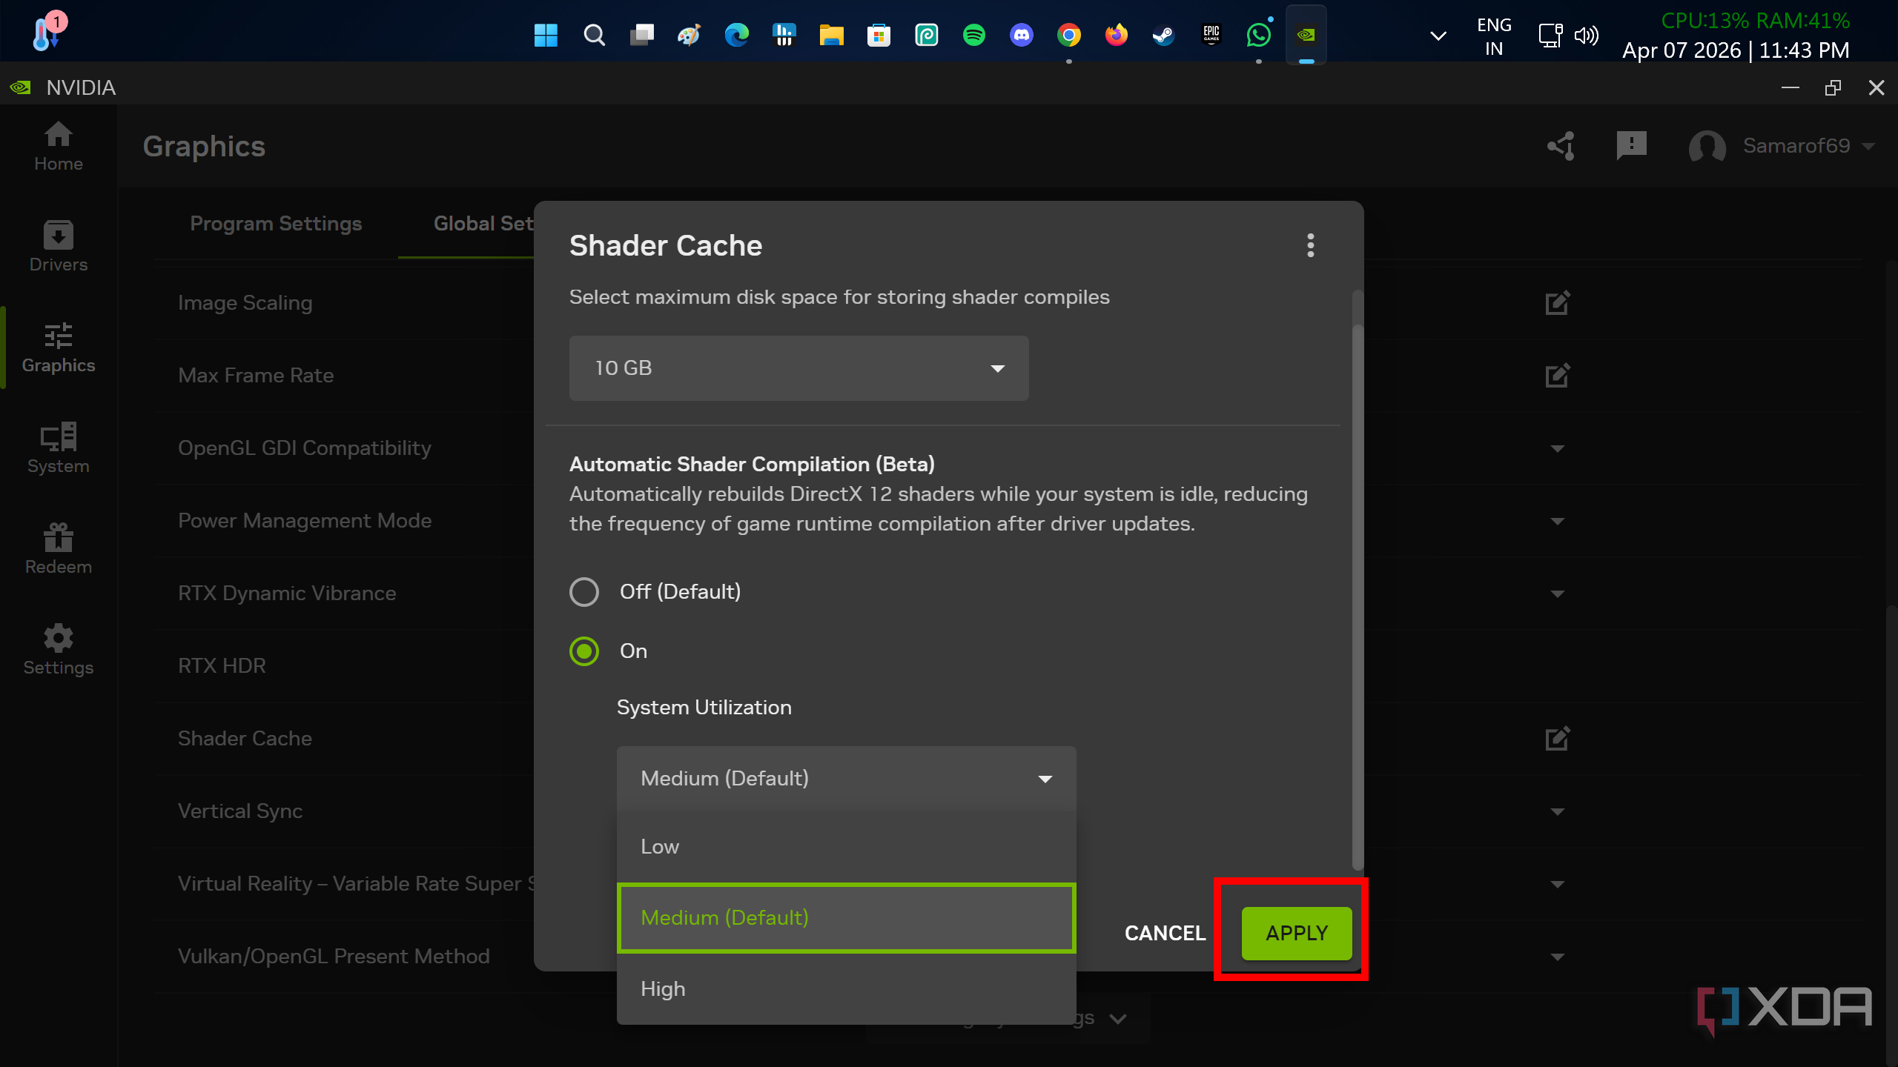This screenshot has width=1898, height=1067.
Task: Open Spotify from the taskbar
Action: tap(973, 35)
